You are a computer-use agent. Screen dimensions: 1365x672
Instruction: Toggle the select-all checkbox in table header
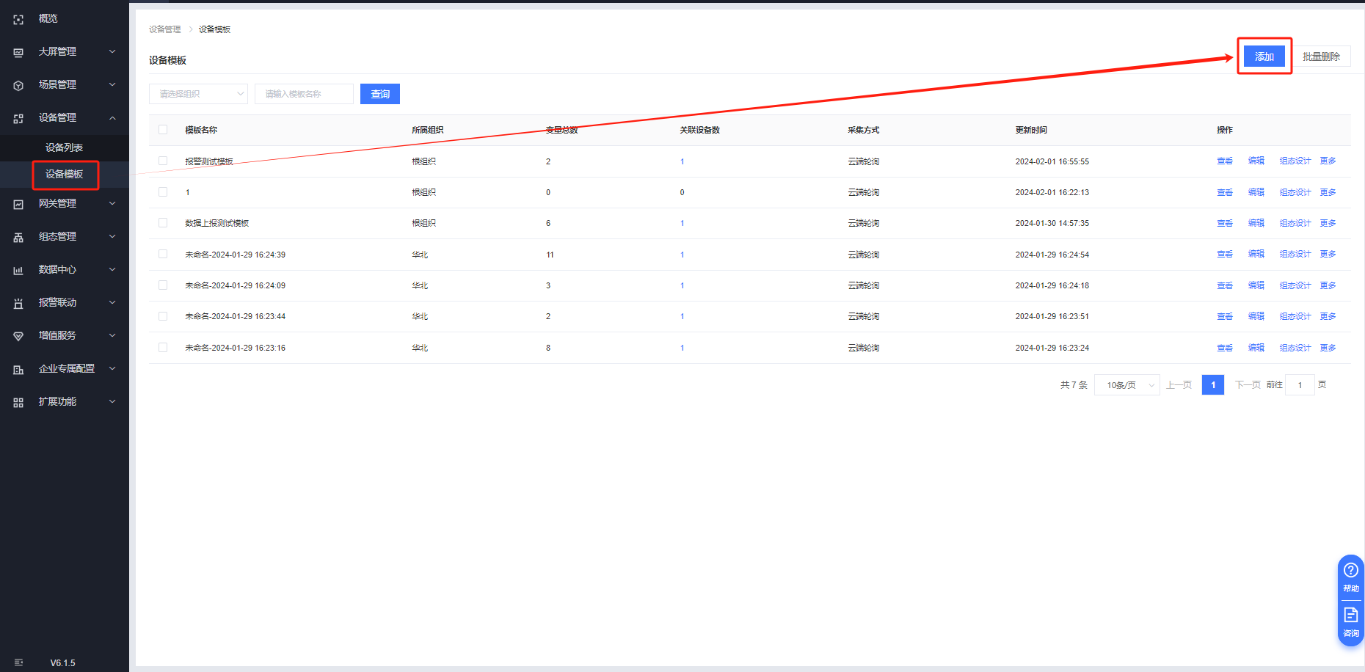pyautogui.click(x=163, y=130)
